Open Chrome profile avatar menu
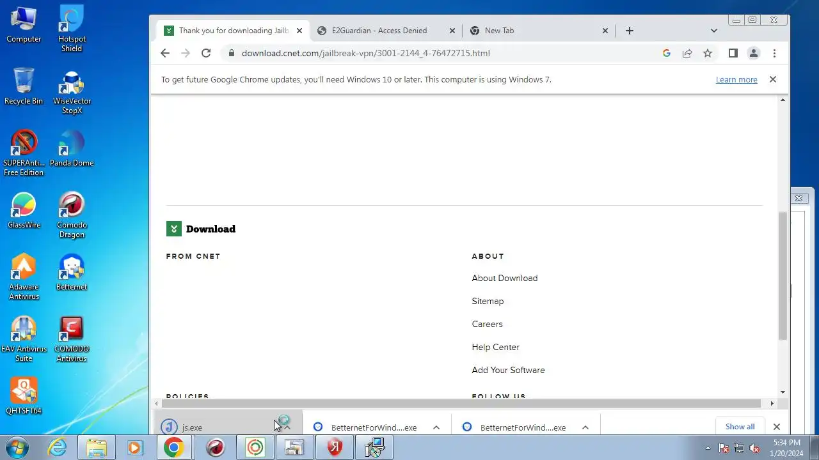 754,53
